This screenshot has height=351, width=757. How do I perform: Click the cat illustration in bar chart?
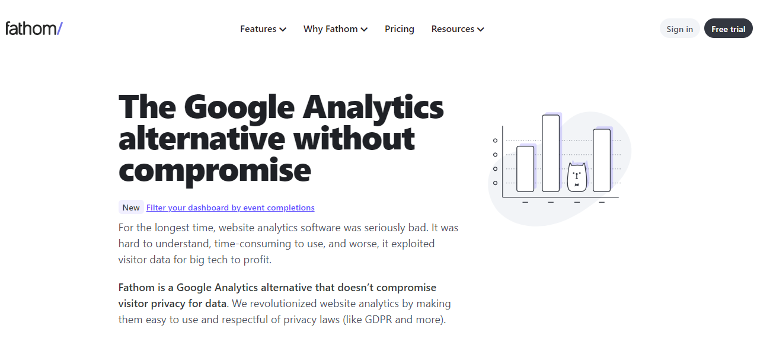click(576, 177)
